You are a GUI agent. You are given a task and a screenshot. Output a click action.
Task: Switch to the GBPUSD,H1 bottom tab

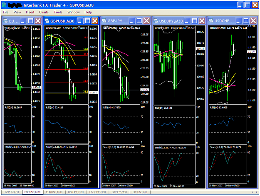[x=12, y=192]
